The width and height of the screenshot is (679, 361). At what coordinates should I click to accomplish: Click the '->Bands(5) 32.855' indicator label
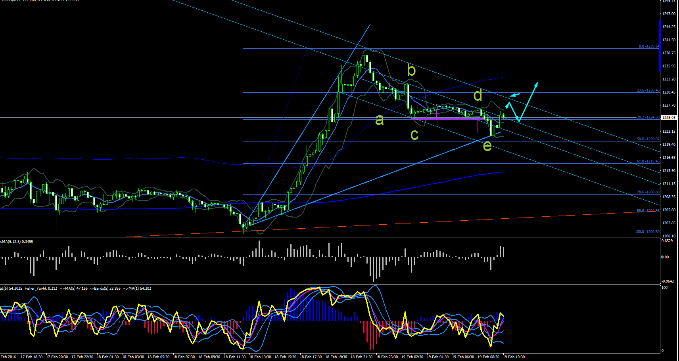coord(105,288)
